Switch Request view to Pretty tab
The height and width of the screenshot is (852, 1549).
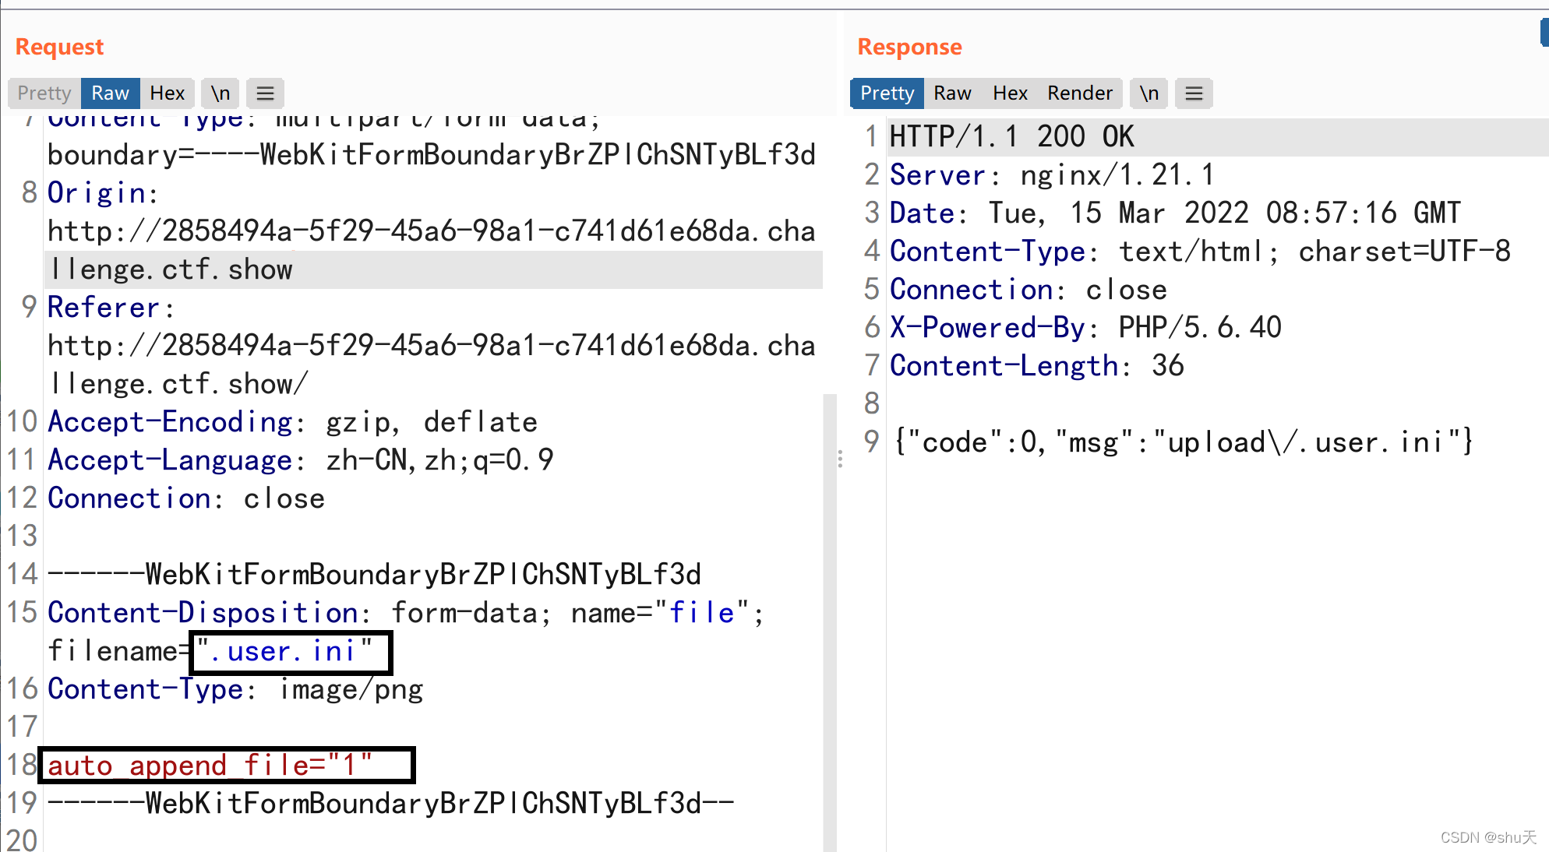point(44,93)
